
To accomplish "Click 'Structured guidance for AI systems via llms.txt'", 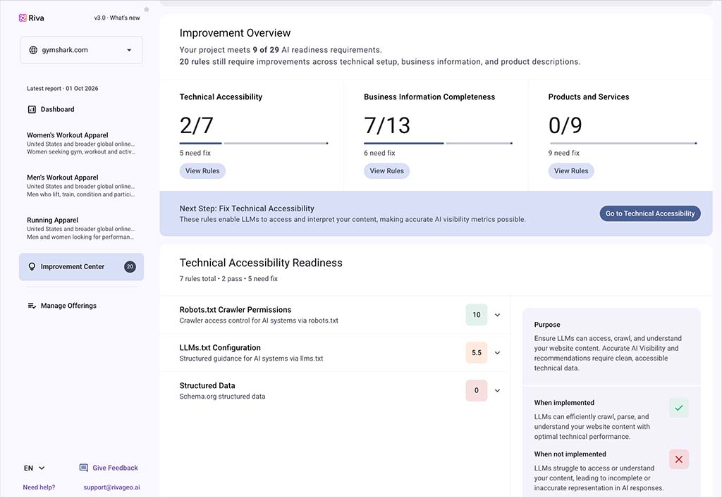I will click(252, 359).
